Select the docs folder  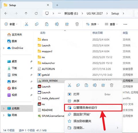tap(43, 40)
